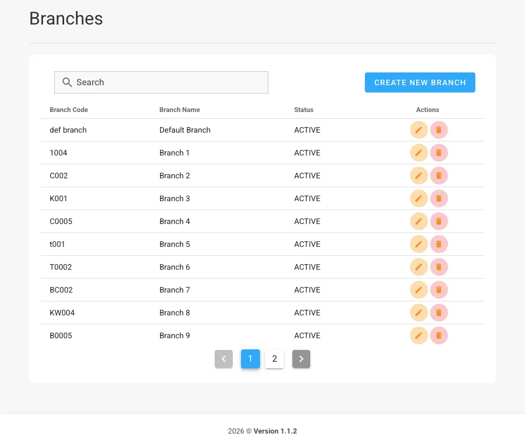The image size is (525, 443).
Task: Click the Branch 3 name cell
Action: tap(175, 198)
